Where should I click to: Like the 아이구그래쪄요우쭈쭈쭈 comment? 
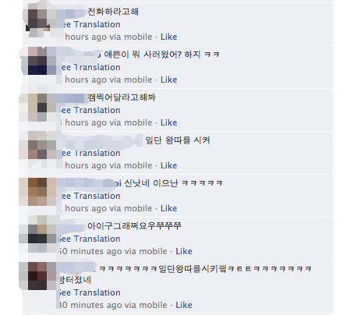click(x=184, y=251)
